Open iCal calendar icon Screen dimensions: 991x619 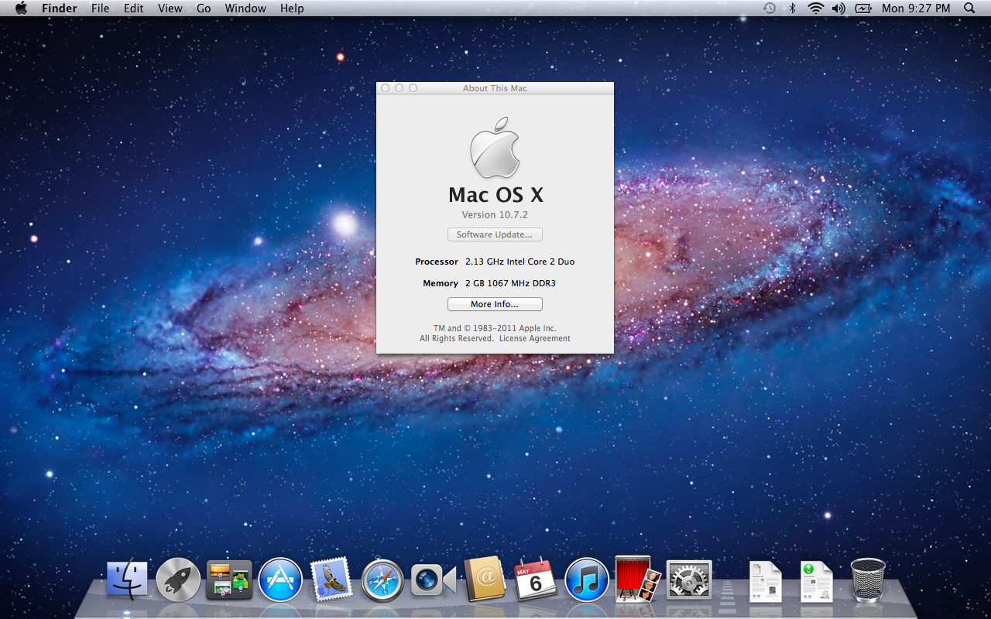[x=535, y=580]
